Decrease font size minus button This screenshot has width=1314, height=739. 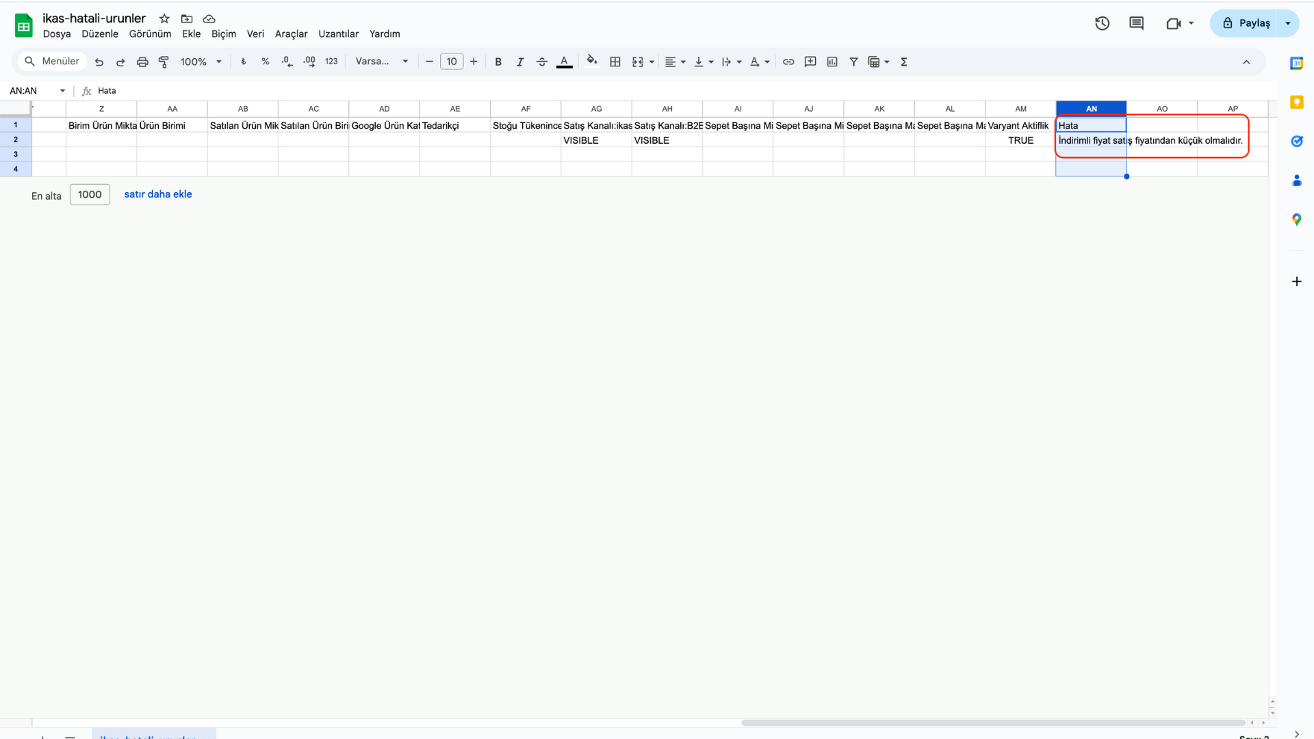click(x=430, y=62)
